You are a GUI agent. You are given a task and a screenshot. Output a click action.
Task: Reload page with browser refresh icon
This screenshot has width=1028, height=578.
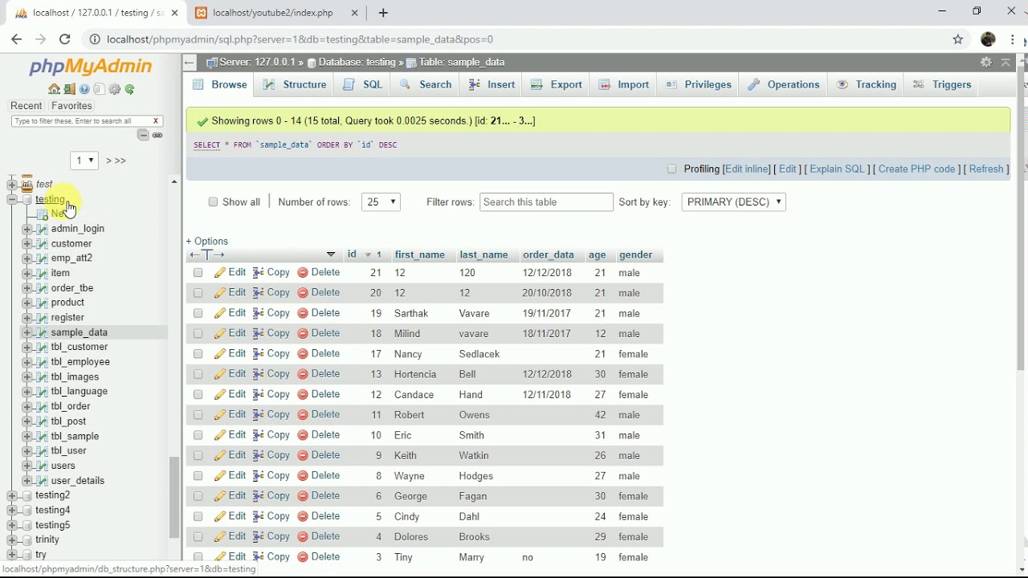[x=65, y=39]
